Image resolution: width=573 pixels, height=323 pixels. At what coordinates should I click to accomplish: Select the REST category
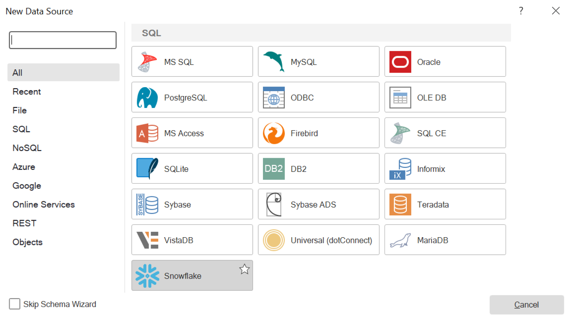(x=24, y=223)
